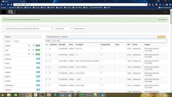Open the Games bookmark folder

click(x=20, y=8)
